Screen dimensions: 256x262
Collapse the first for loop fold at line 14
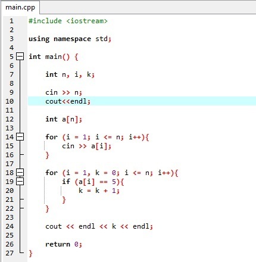pyautogui.click(x=20, y=136)
